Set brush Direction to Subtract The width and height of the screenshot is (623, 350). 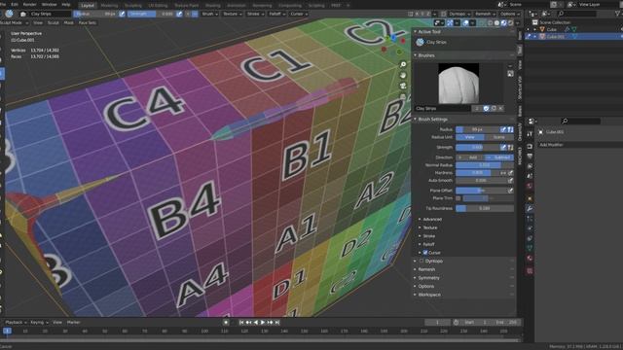point(499,157)
